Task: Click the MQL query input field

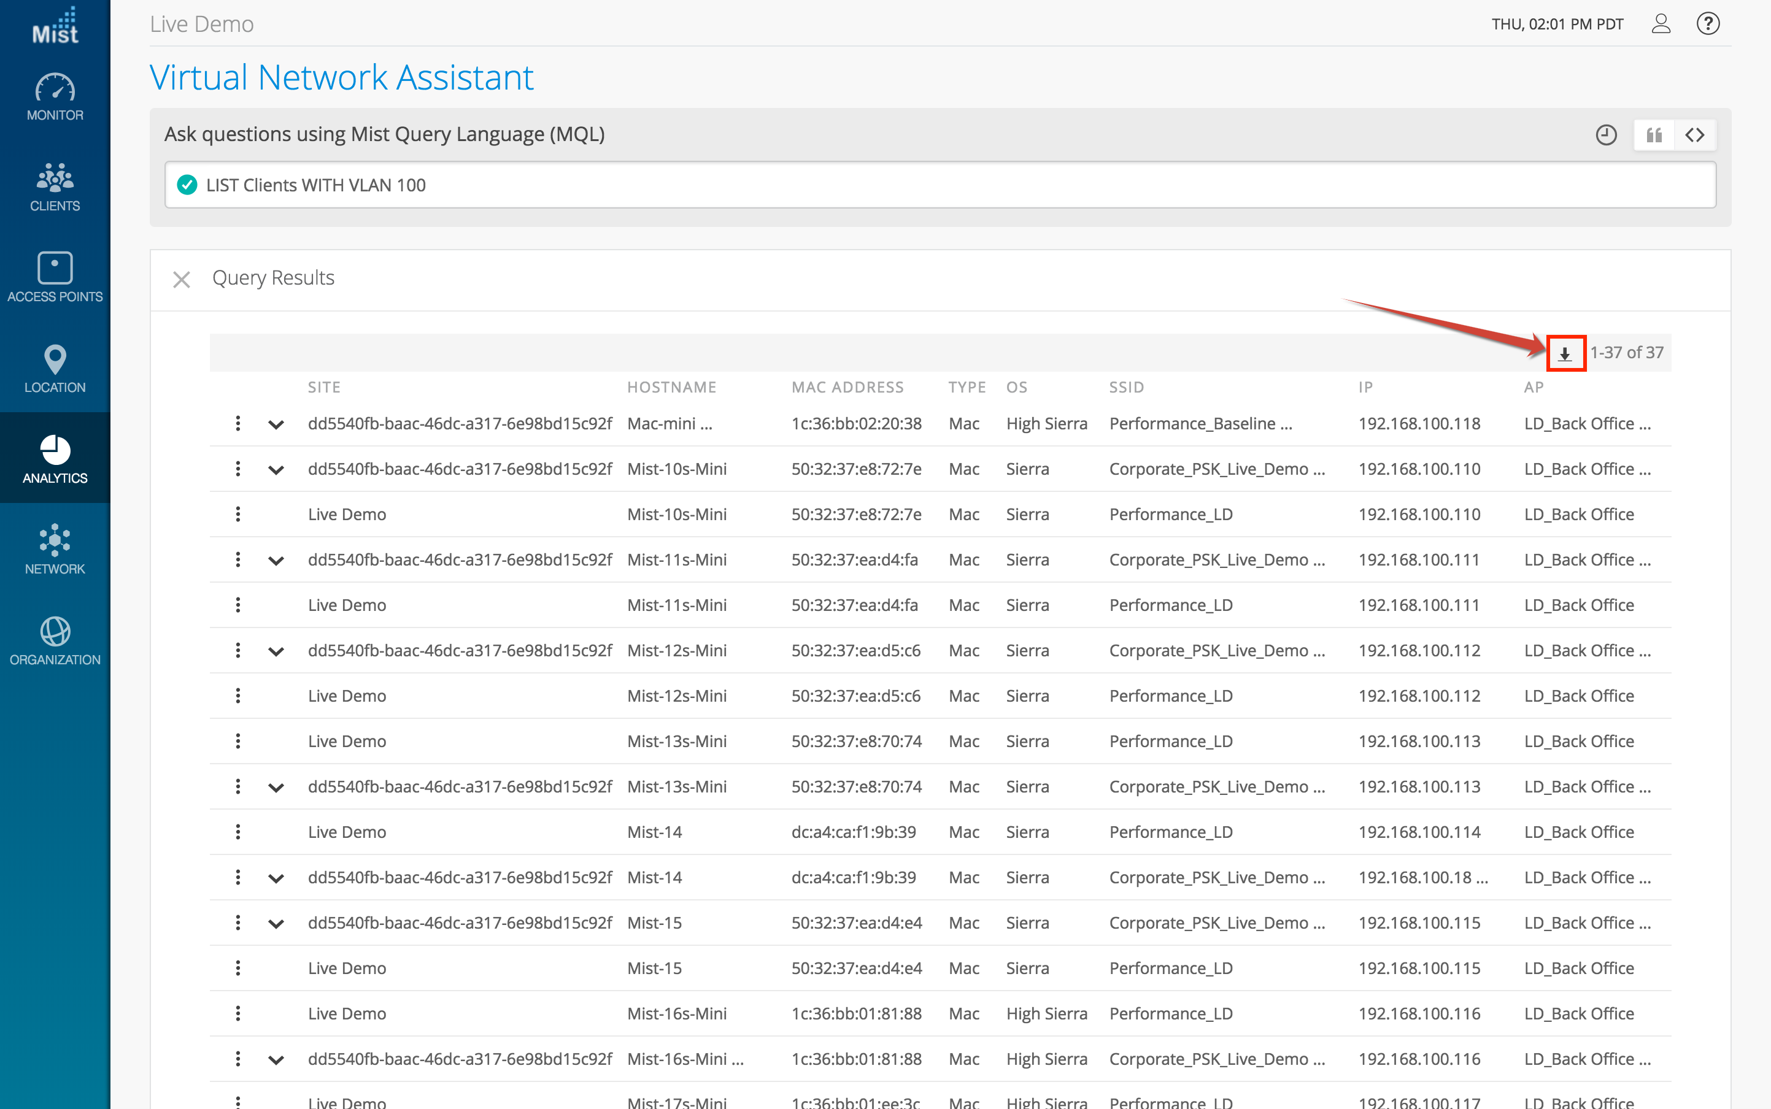Action: tap(939, 185)
